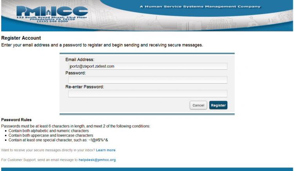
Task: Click the Email Address label
Action: 80,60
